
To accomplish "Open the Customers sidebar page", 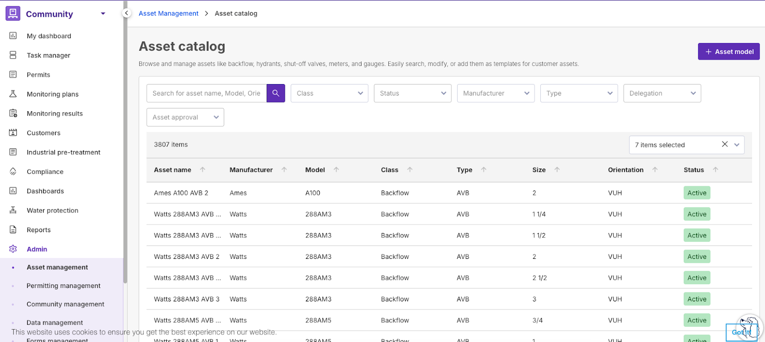I will 44,133.
